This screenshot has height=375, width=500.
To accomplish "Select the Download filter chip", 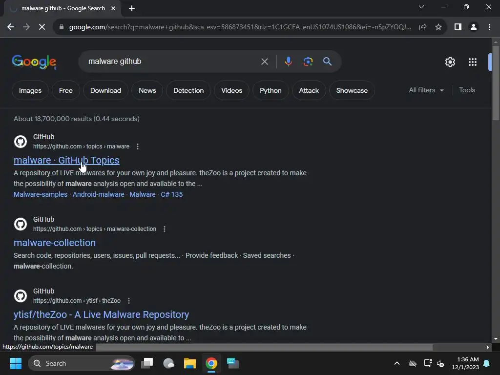I will [105, 90].
